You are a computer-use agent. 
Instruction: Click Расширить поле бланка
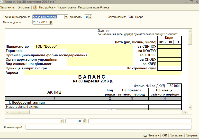(93, 7)
